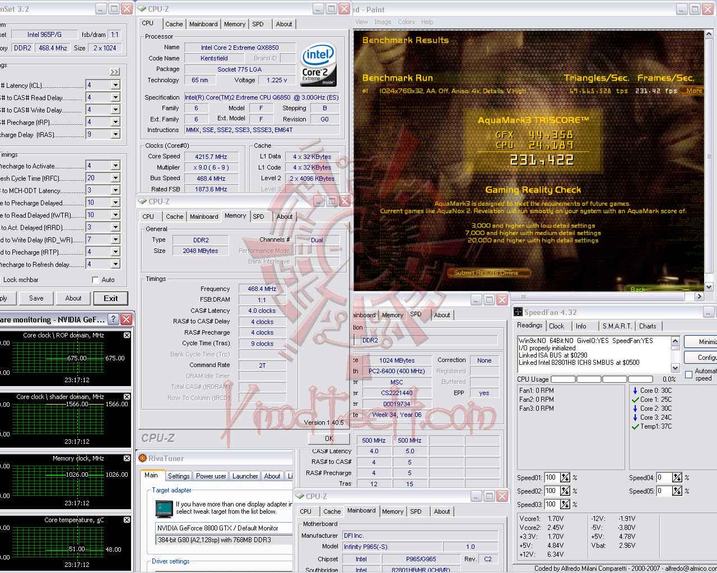This screenshot has width=717, height=573.
Task: Click the Speed01 spin arrows in SpeedFan
Action: point(565,477)
